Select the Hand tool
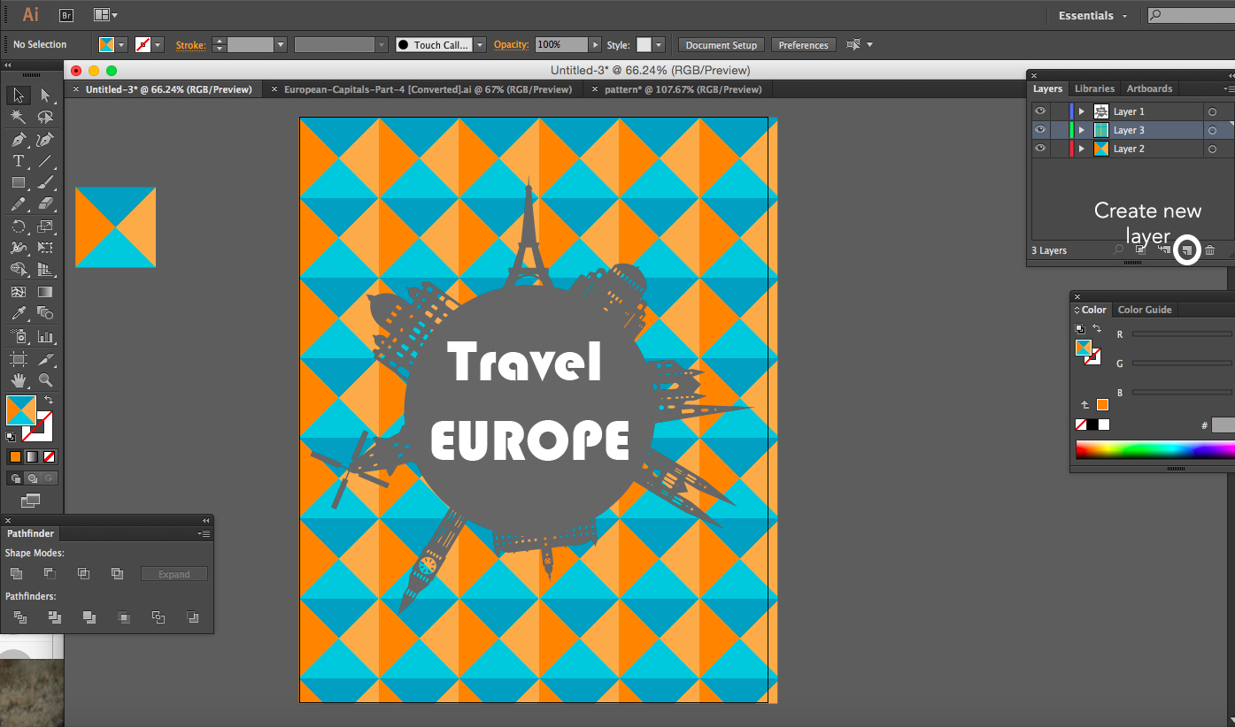Viewport: 1235px width, 727px height. pyautogui.click(x=18, y=380)
